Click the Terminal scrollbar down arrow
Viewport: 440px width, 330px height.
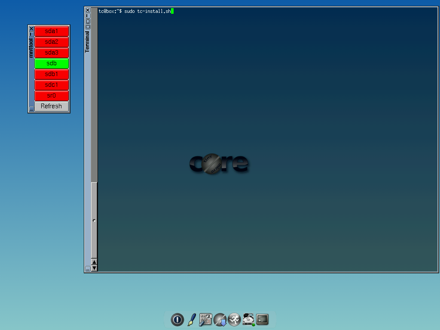(x=94, y=268)
